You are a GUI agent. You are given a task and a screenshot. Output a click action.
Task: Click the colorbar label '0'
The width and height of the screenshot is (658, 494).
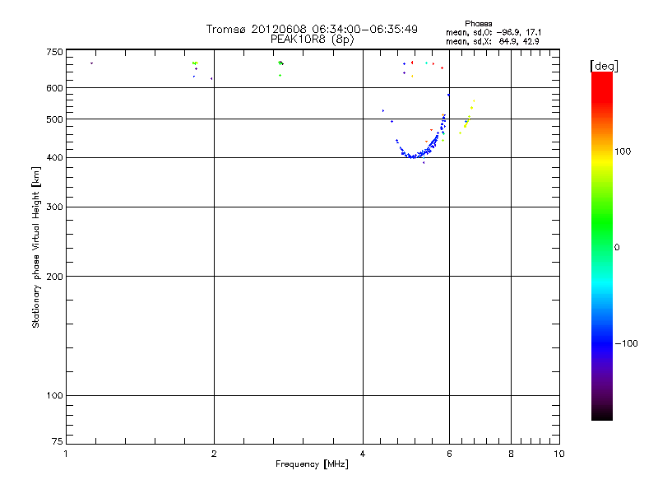point(617,248)
